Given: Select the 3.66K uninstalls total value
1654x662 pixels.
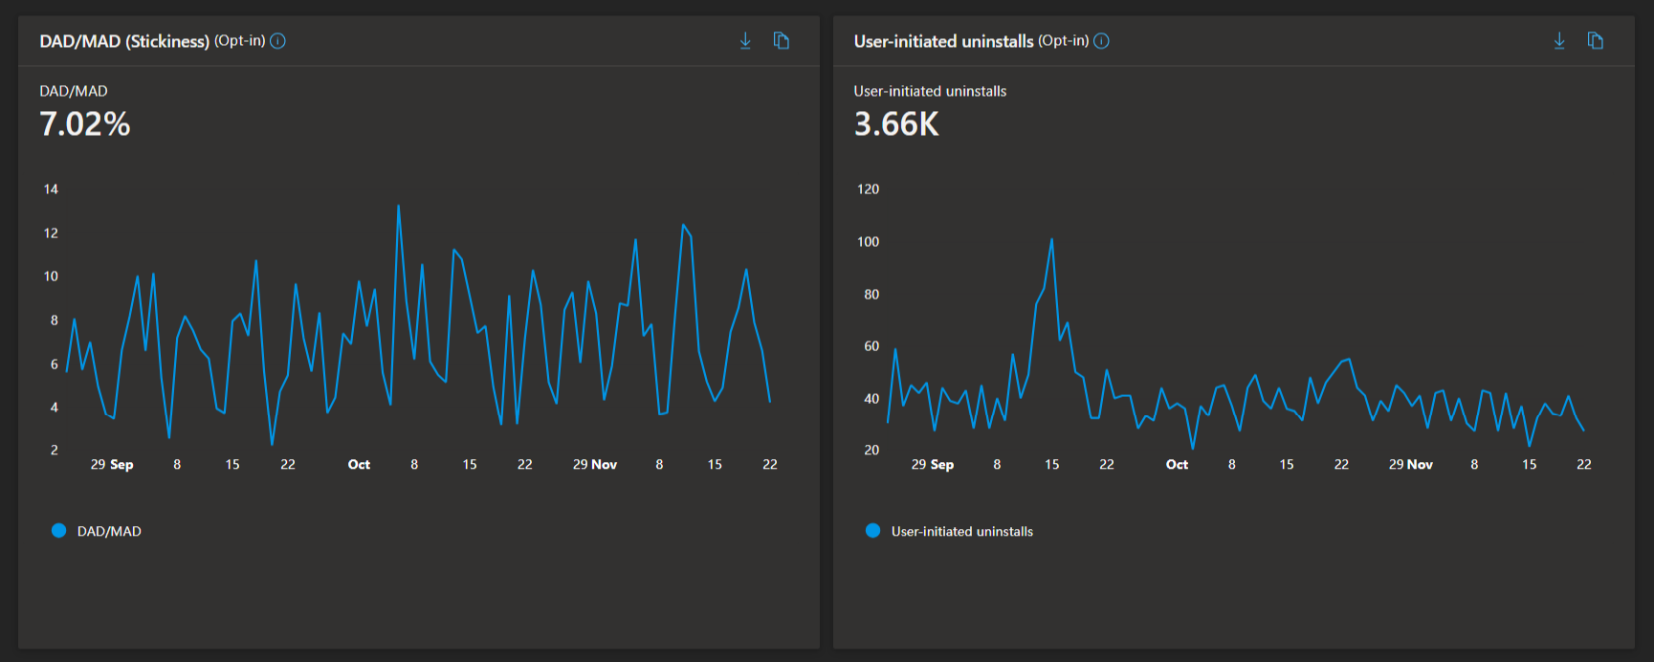Looking at the screenshot, I should tap(896, 124).
